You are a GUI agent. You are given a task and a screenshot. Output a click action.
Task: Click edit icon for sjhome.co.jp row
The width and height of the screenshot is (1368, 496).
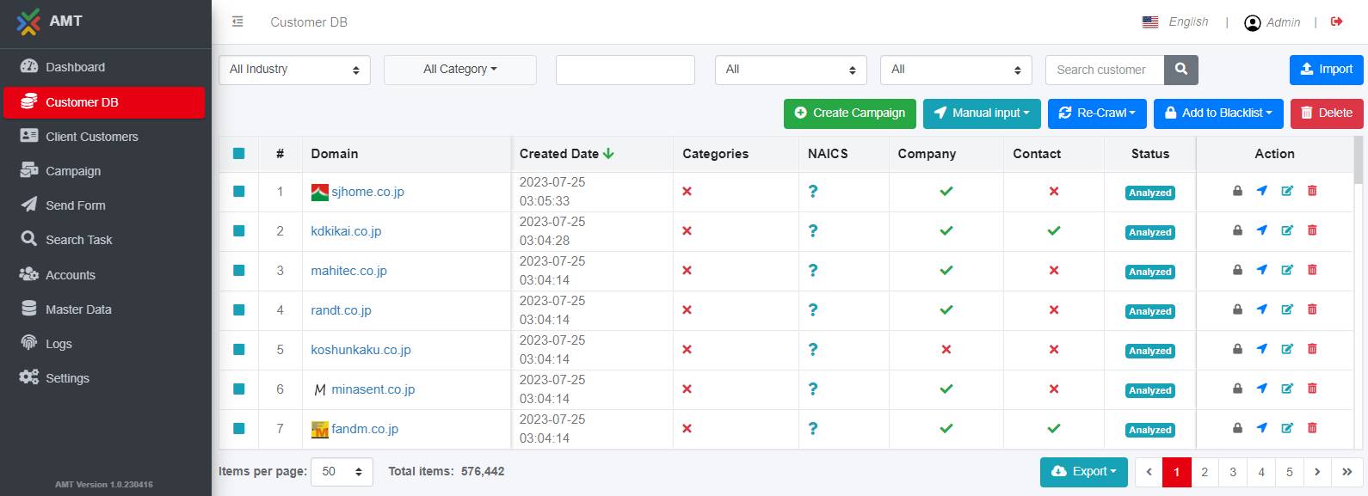coord(1287,191)
